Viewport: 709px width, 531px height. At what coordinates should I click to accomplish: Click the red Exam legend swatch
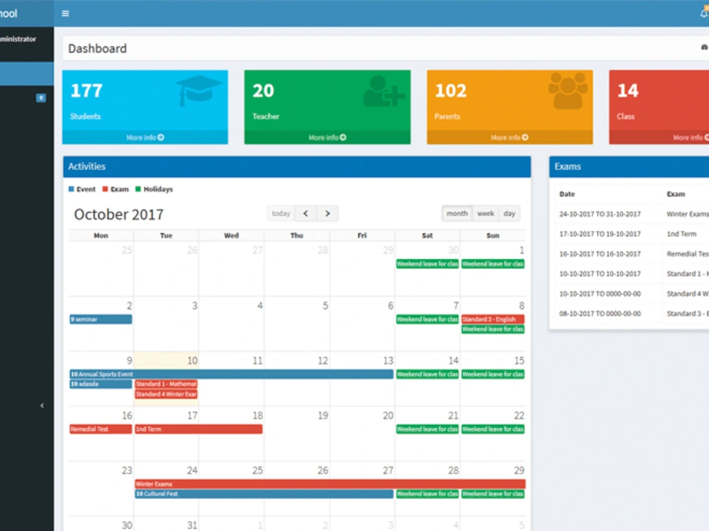105,189
